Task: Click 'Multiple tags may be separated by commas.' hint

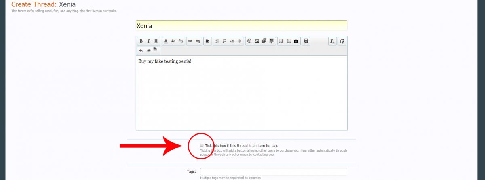Action: pos(231,178)
